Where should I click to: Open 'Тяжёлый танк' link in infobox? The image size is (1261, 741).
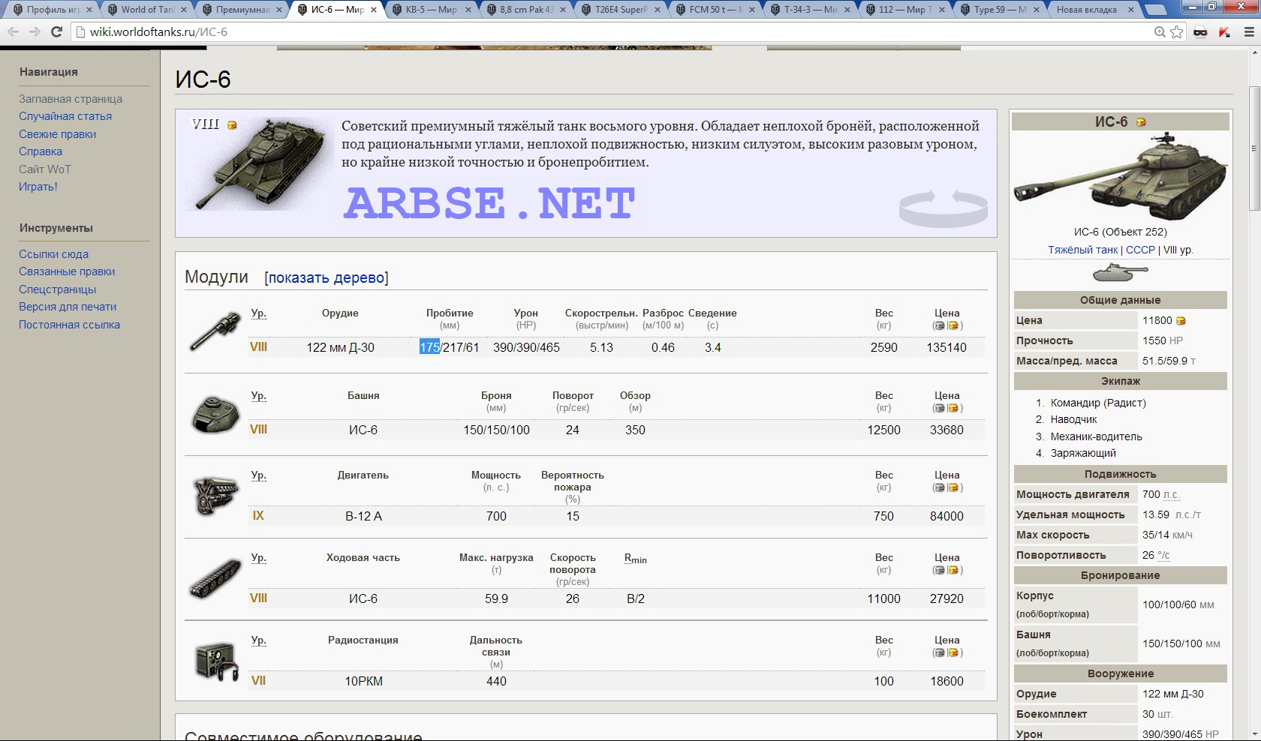click(1083, 250)
